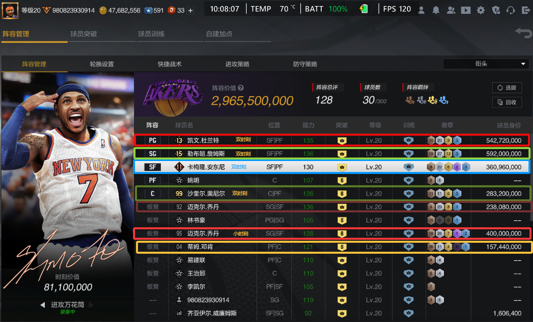This screenshot has width=533, height=322.
Task: Go to previous card with left arrow
Action: point(43,305)
